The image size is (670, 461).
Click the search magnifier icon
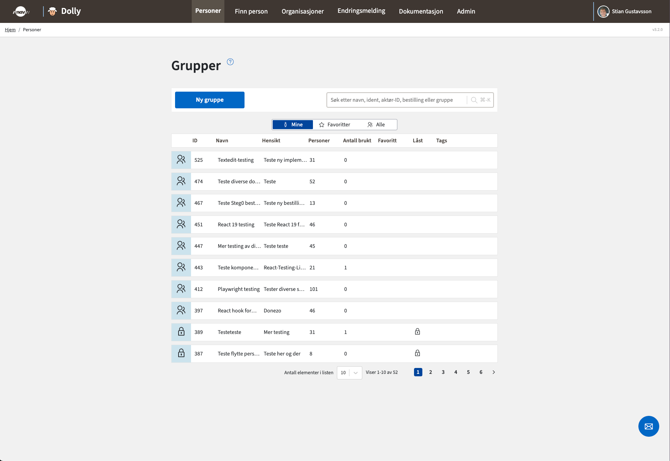(x=474, y=100)
